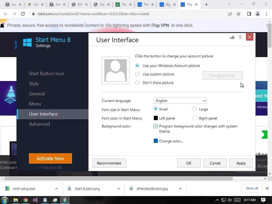Click the forward navigation arrow
The height and width of the screenshot is (204, 272).
14,14
